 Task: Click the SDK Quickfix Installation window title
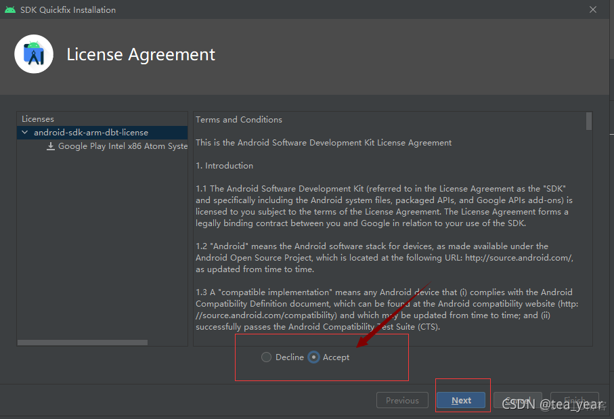pyautogui.click(x=68, y=9)
